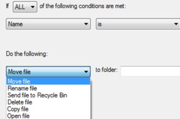
Task: Click the 'Do the following:' heading
Action: pos(27,54)
